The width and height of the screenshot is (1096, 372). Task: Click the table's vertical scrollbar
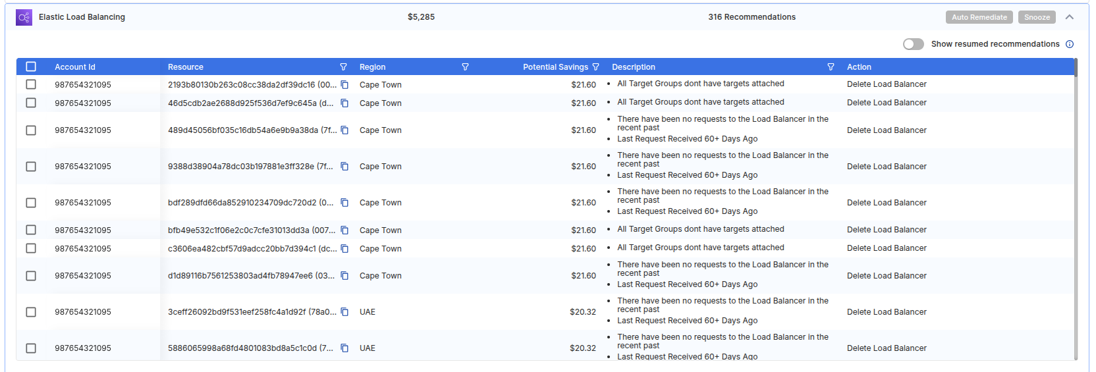click(x=1076, y=198)
